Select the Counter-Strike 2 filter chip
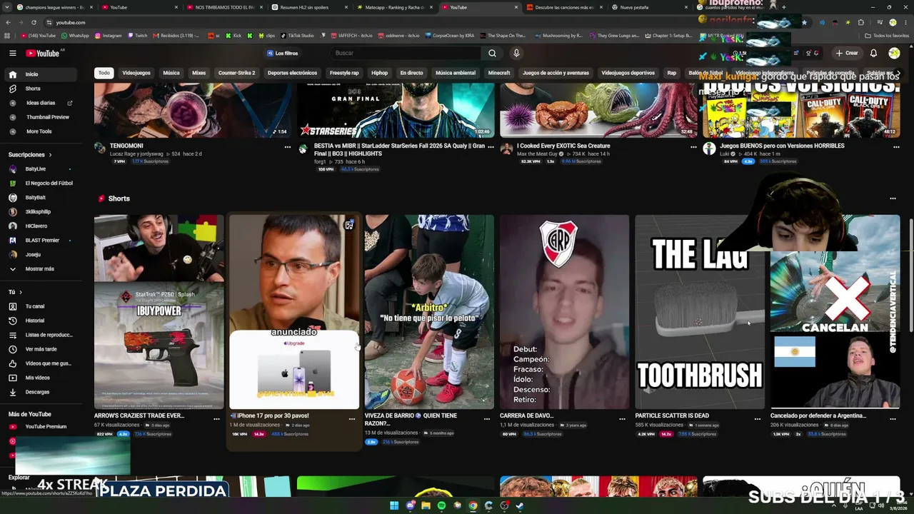 tap(236, 73)
